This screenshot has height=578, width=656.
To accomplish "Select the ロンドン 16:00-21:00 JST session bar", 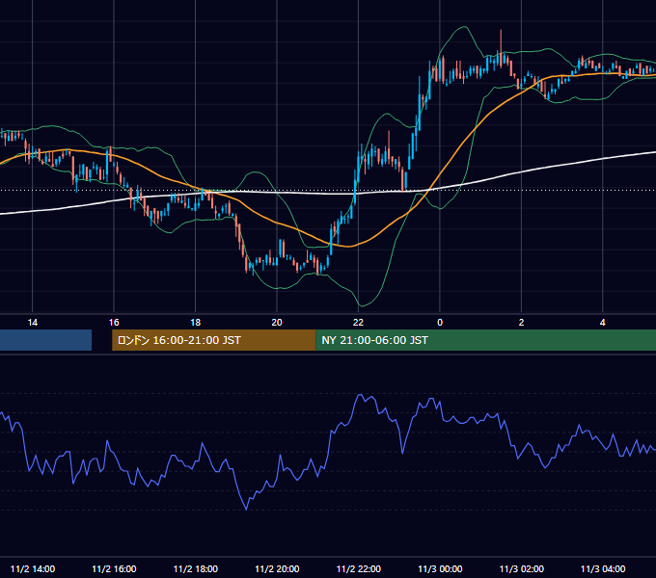I will (214, 340).
